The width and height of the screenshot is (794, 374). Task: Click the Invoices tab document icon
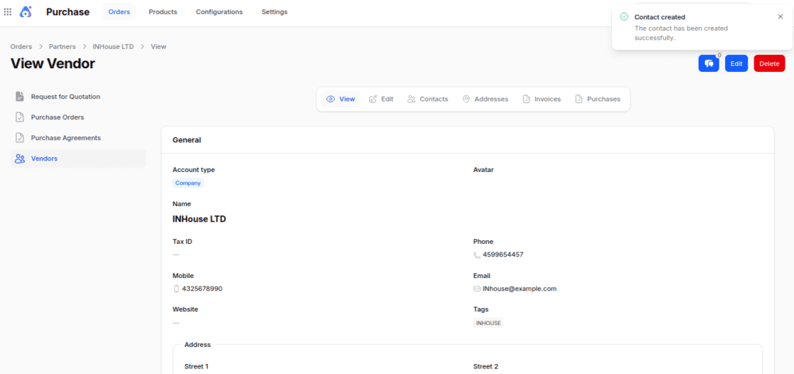(x=526, y=99)
